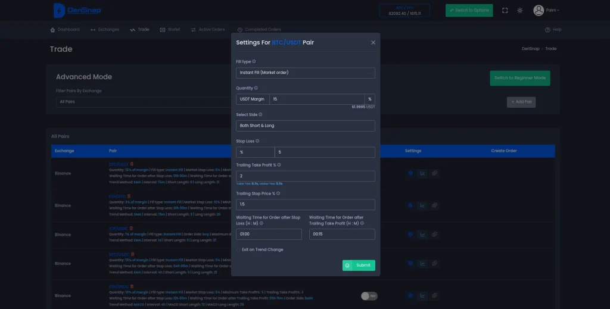Expand the Select Side dropdown
This screenshot has width=610, height=309.
[x=305, y=126]
